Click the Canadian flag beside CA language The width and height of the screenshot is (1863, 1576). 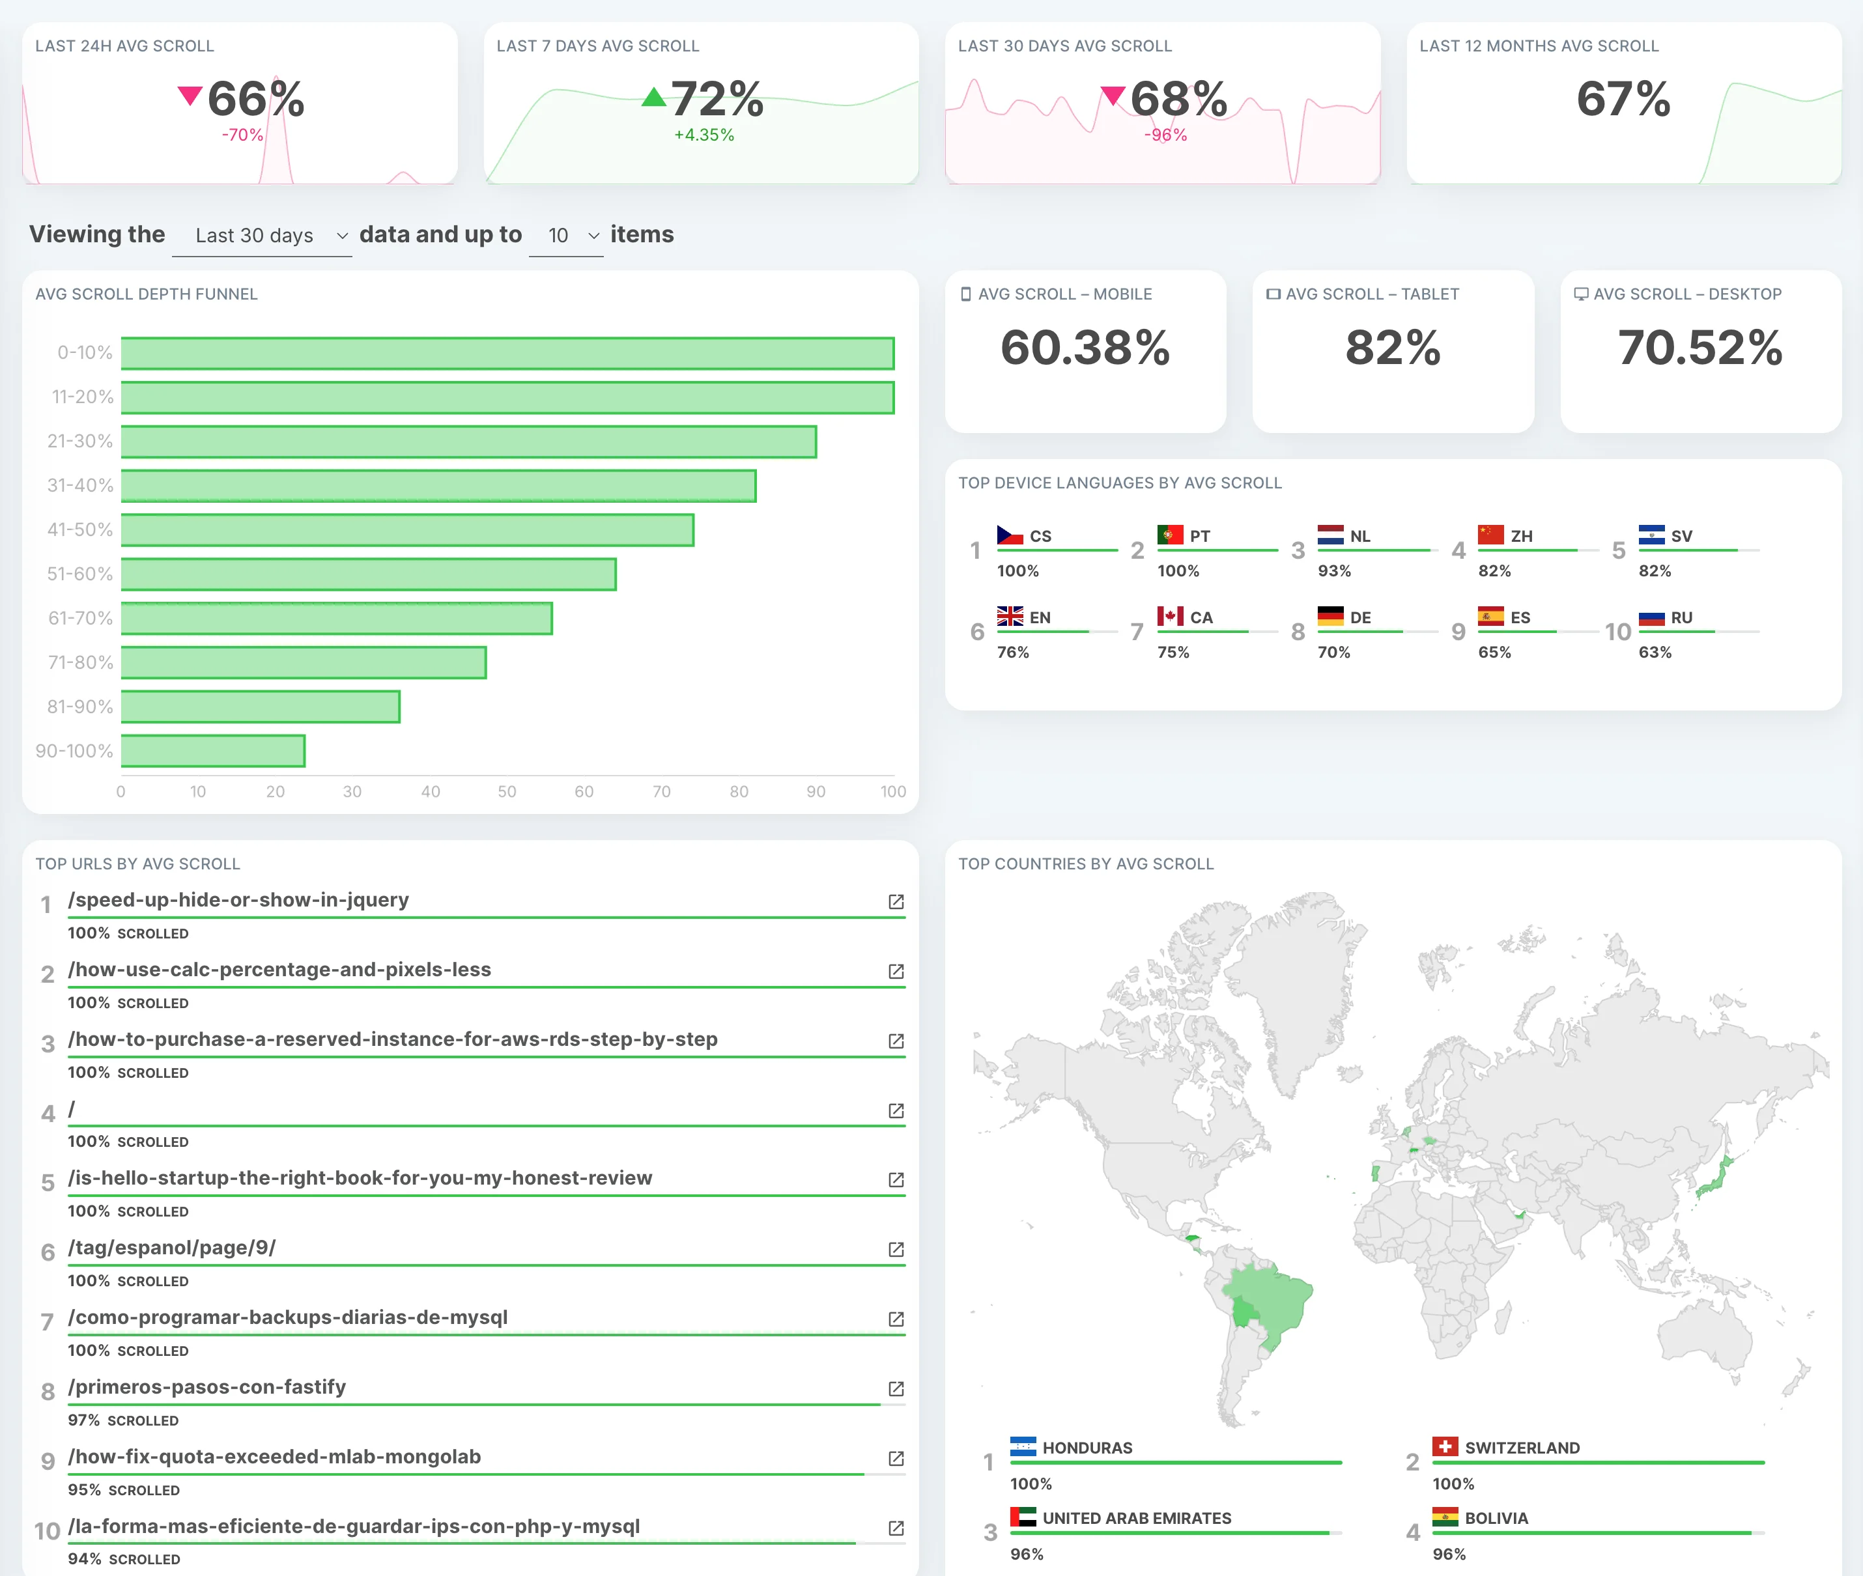(x=1171, y=617)
